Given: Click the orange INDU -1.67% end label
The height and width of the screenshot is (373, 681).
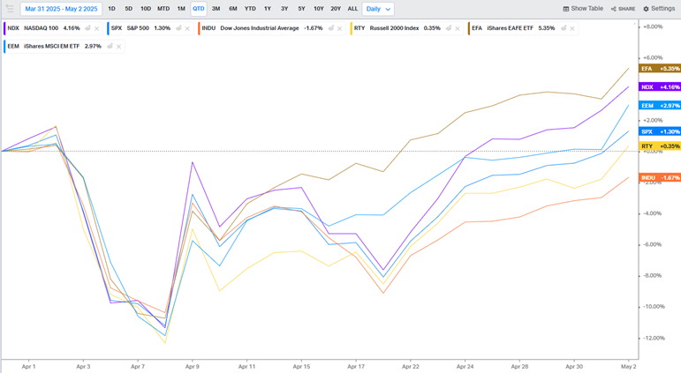Looking at the screenshot, I should [660, 178].
